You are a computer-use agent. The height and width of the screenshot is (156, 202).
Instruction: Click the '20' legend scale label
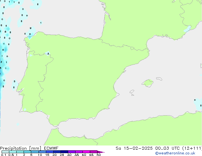(54, 155)
